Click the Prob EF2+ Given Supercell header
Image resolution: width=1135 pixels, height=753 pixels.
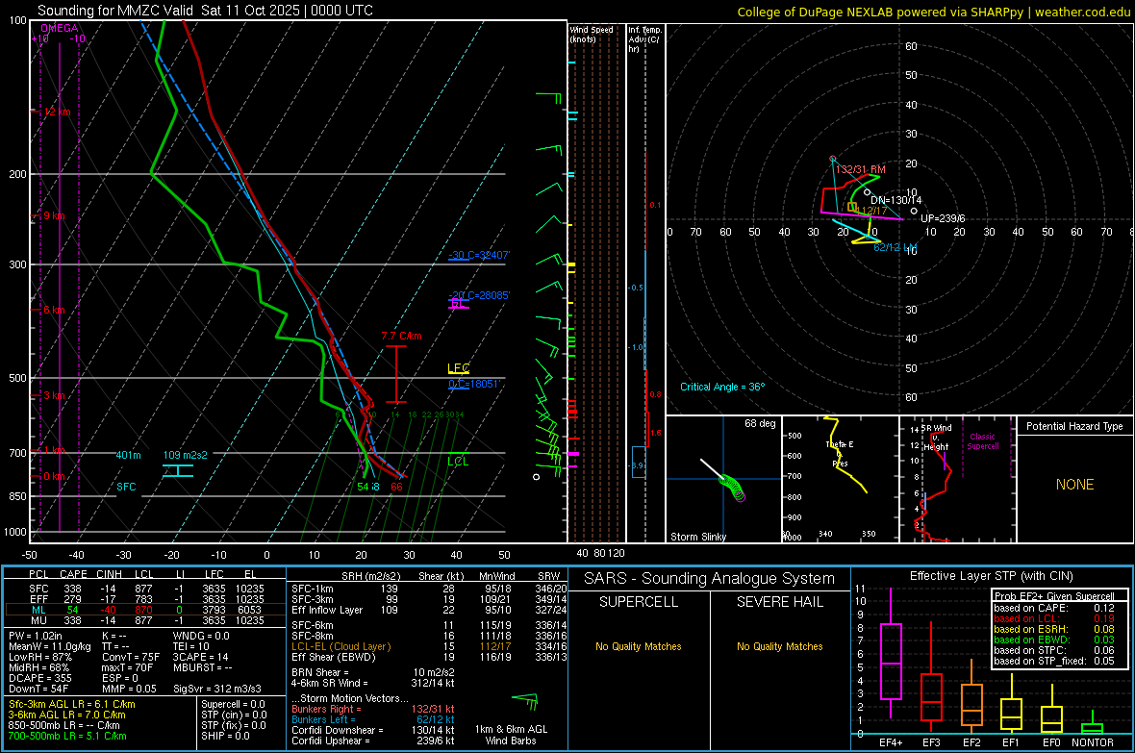coord(1054,596)
